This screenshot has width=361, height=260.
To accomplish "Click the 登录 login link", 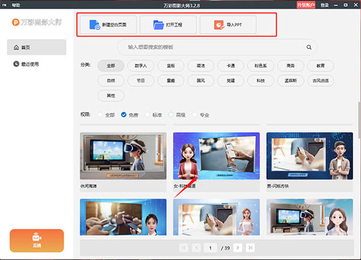I will click(325, 5).
